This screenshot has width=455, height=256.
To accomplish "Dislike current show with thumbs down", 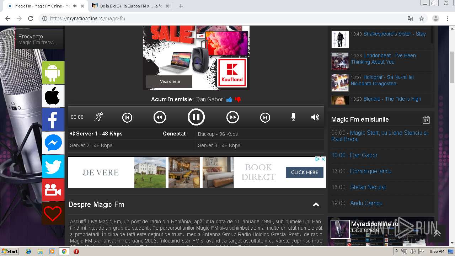I will 238,100.
